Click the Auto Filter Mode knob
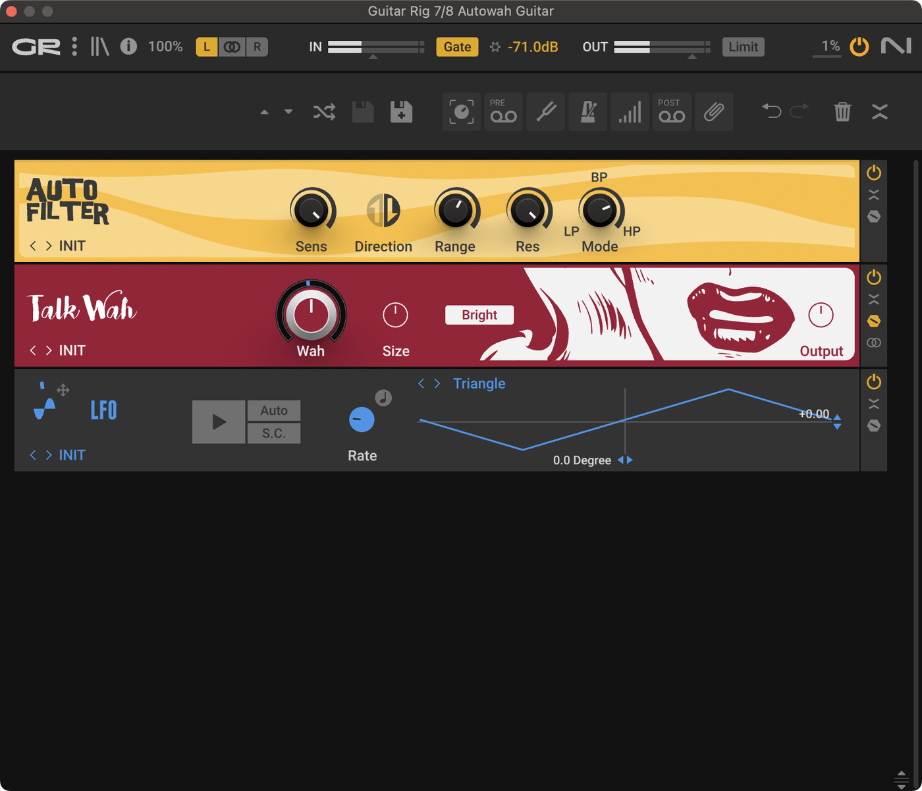922x791 pixels. point(601,210)
